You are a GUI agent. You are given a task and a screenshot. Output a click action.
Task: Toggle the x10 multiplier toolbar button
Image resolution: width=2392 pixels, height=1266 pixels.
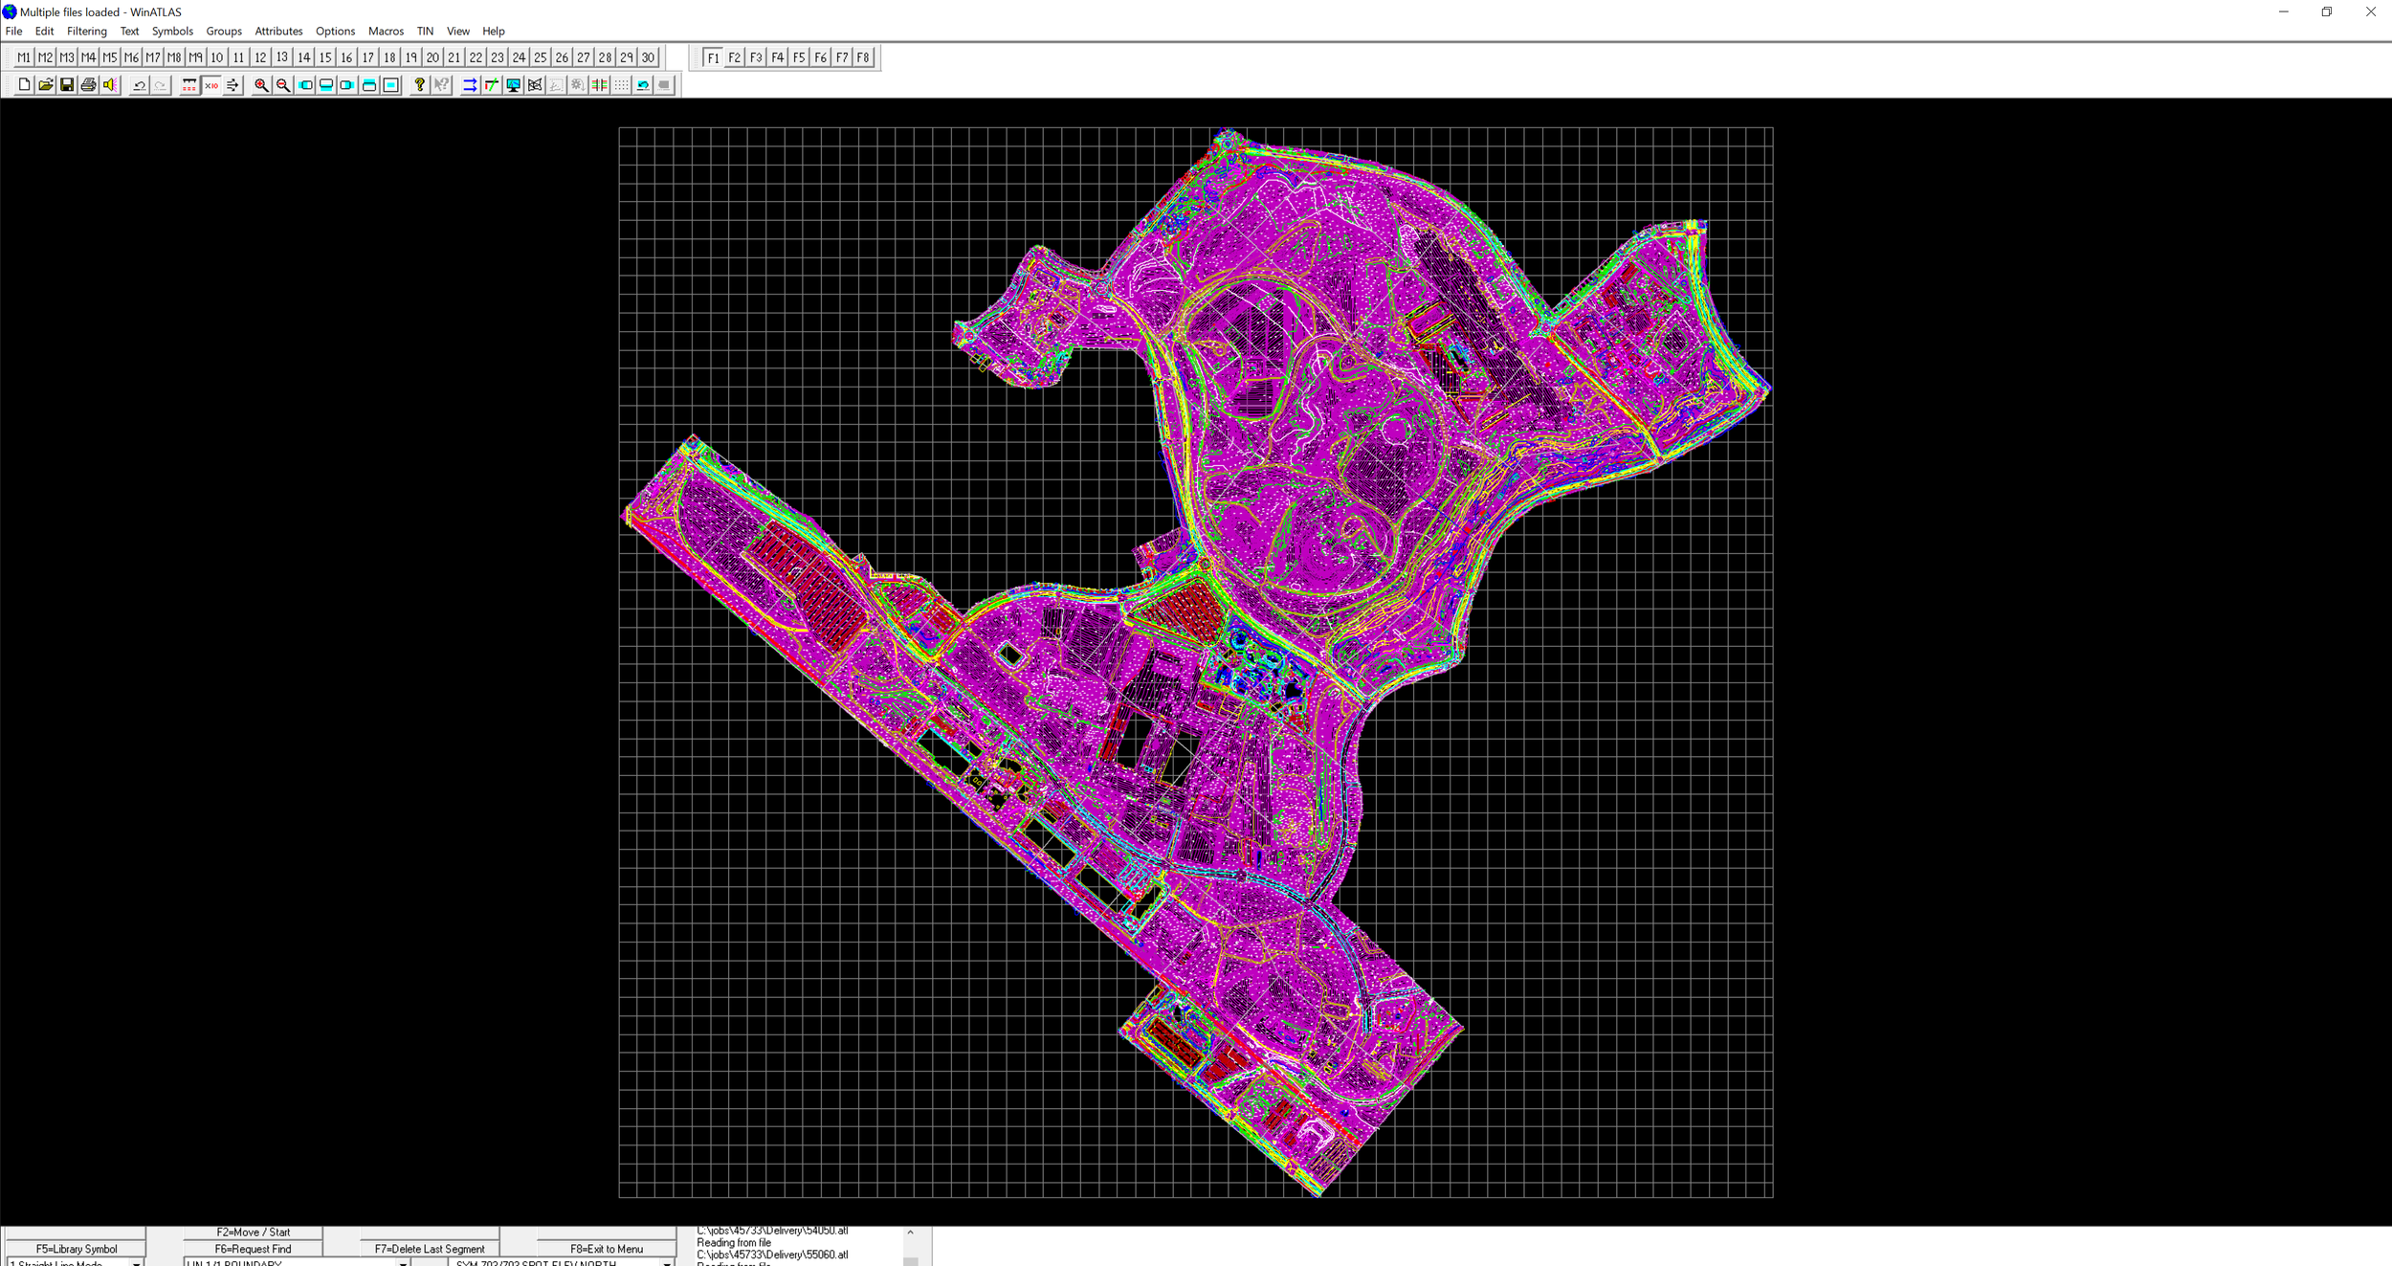[211, 85]
